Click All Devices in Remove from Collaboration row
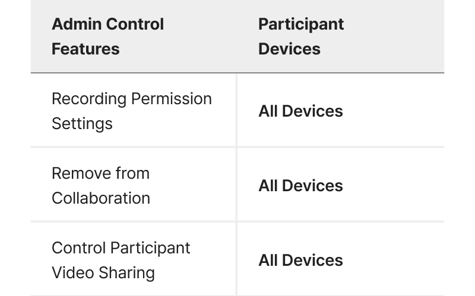 click(x=300, y=186)
